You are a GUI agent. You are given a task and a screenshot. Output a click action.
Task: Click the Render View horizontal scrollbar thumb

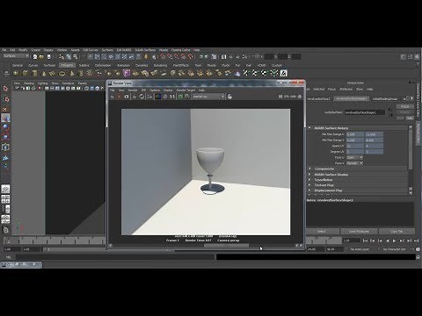tap(226, 245)
